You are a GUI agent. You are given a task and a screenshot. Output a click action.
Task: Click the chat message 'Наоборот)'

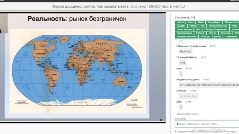click(186, 51)
